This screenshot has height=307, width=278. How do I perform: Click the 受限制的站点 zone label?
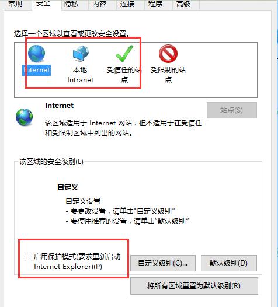click(168, 75)
